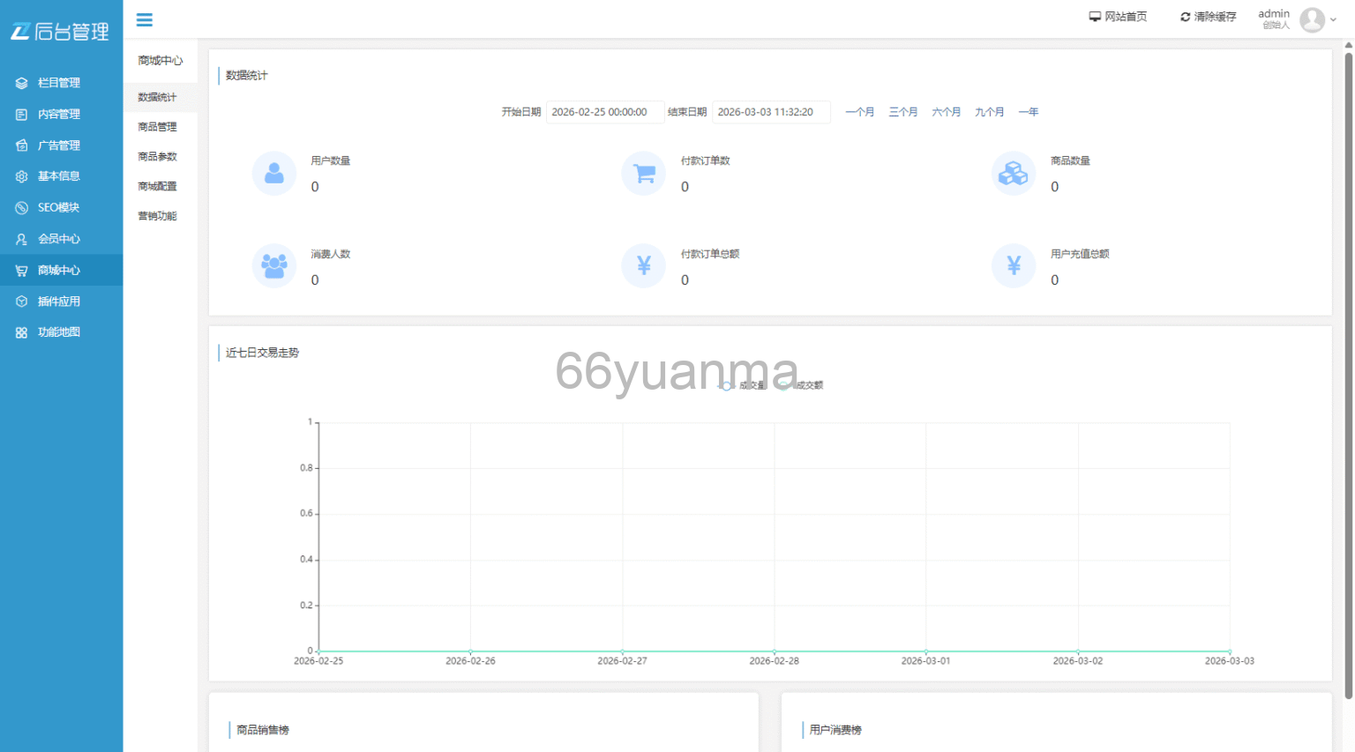The height and width of the screenshot is (752, 1355).
Task: Click the 会员中心 person icon
Action: pyautogui.click(x=21, y=239)
